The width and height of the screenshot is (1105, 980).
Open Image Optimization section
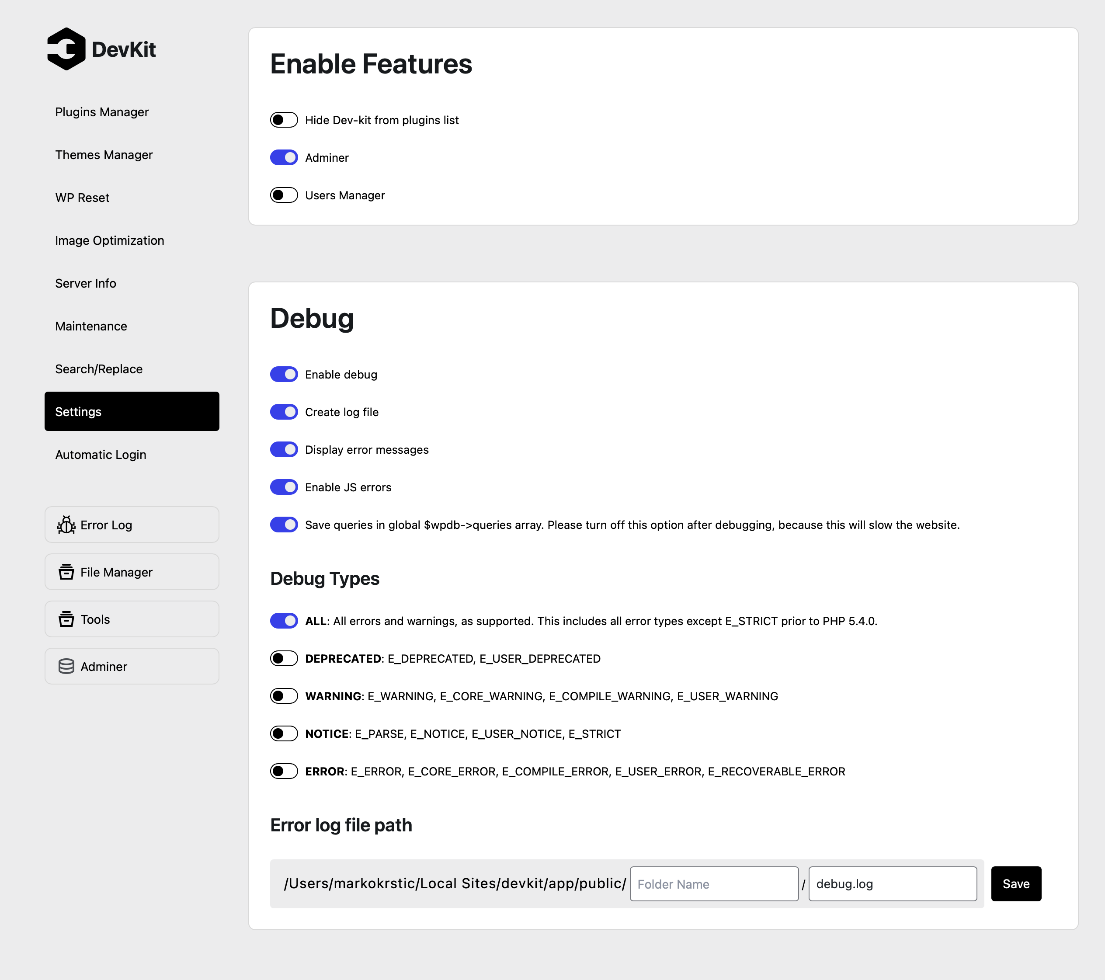pyautogui.click(x=132, y=240)
